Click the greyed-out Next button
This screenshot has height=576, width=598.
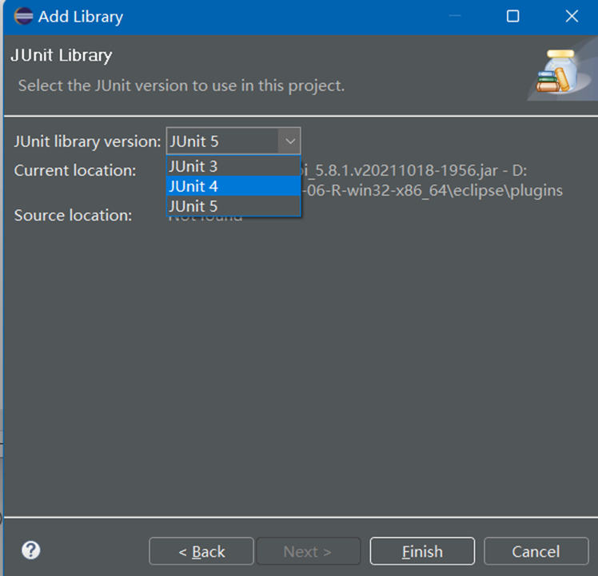[x=308, y=551]
